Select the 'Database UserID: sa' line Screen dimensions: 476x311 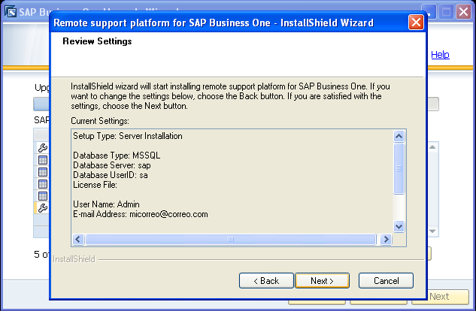(111, 175)
